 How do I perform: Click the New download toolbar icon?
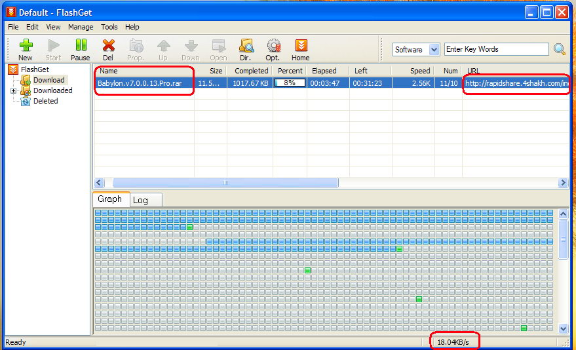click(26, 45)
